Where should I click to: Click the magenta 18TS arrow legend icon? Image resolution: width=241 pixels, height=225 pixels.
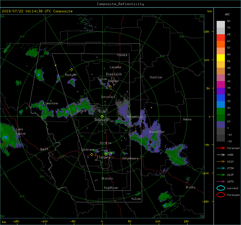click(221, 182)
